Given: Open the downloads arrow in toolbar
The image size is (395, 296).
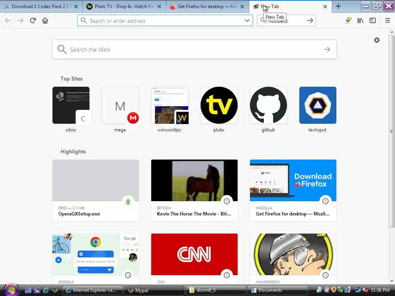Looking at the screenshot, I should (348, 20).
